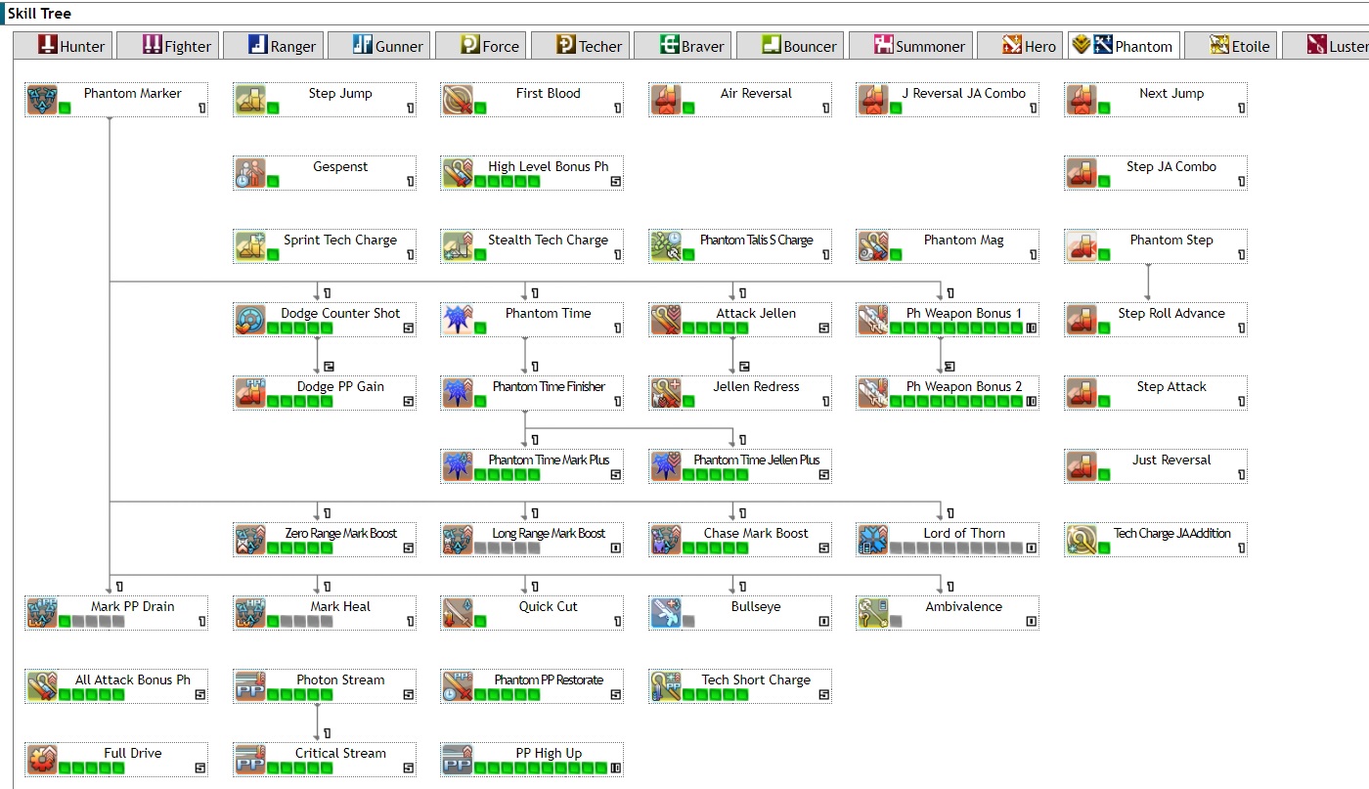Click the Step Roll Advance icon
Screen dimensions: 1369x789
[x=1082, y=320]
